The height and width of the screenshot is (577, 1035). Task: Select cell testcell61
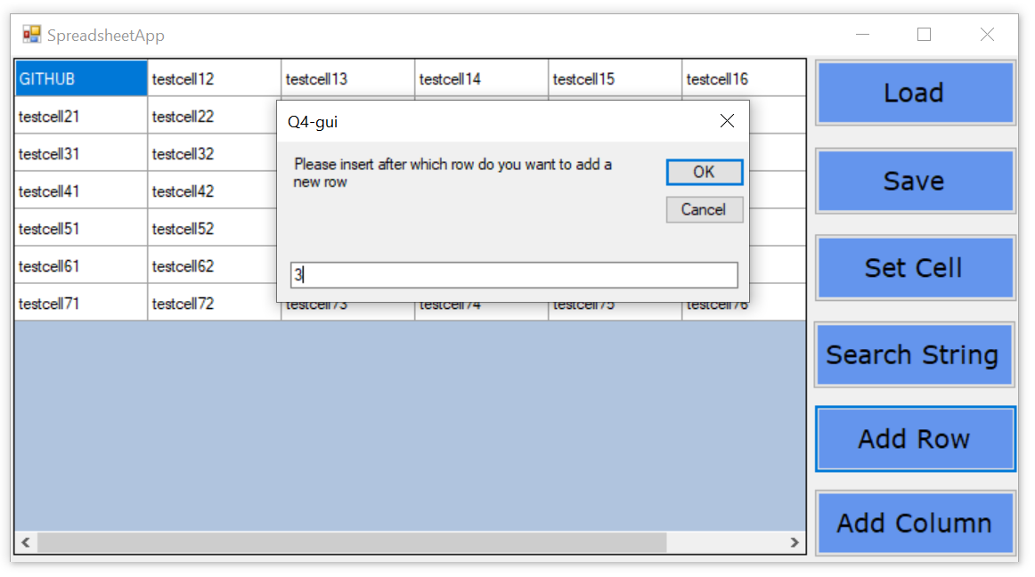80,266
